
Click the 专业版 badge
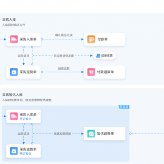pos(124,107)
